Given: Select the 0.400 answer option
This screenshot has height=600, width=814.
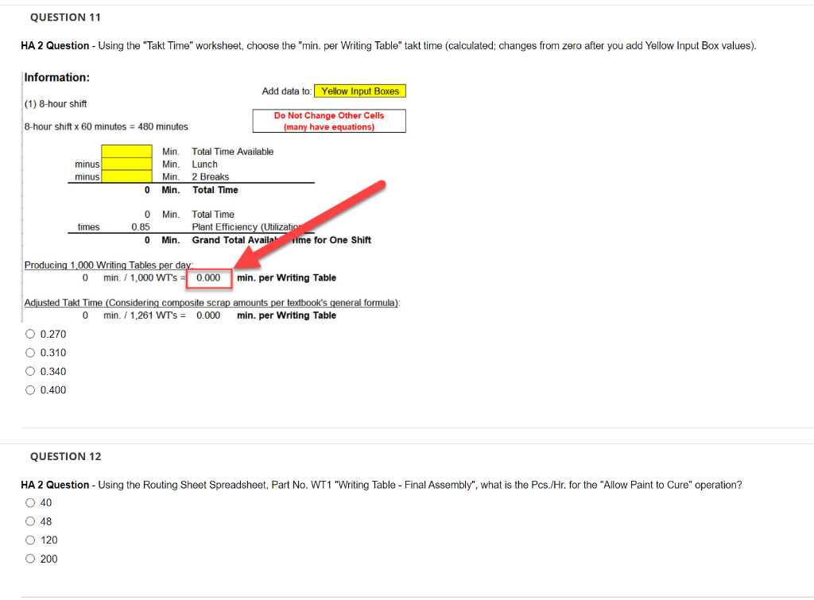Looking at the screenshot, I should (x=30, y=389).
